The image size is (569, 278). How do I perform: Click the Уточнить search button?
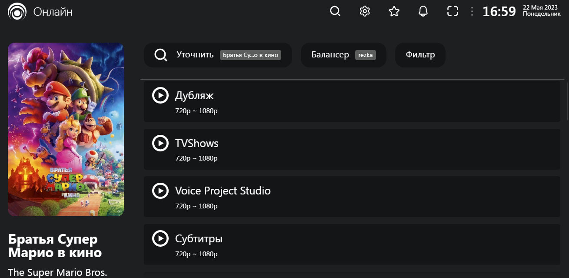(195, 55)
